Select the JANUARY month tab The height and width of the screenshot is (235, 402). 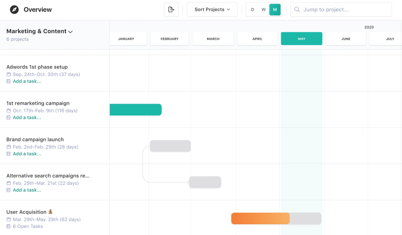[x=128, y=39]
